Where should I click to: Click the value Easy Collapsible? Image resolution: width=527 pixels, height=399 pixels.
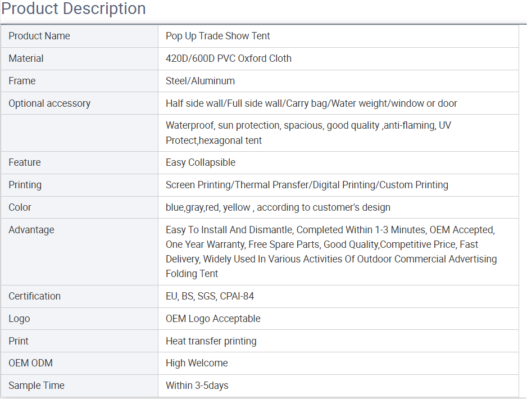201,162
